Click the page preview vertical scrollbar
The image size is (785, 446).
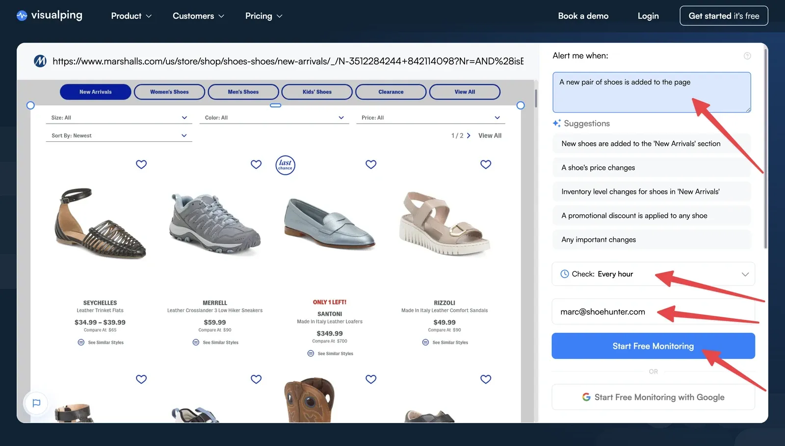coord(536,98)
